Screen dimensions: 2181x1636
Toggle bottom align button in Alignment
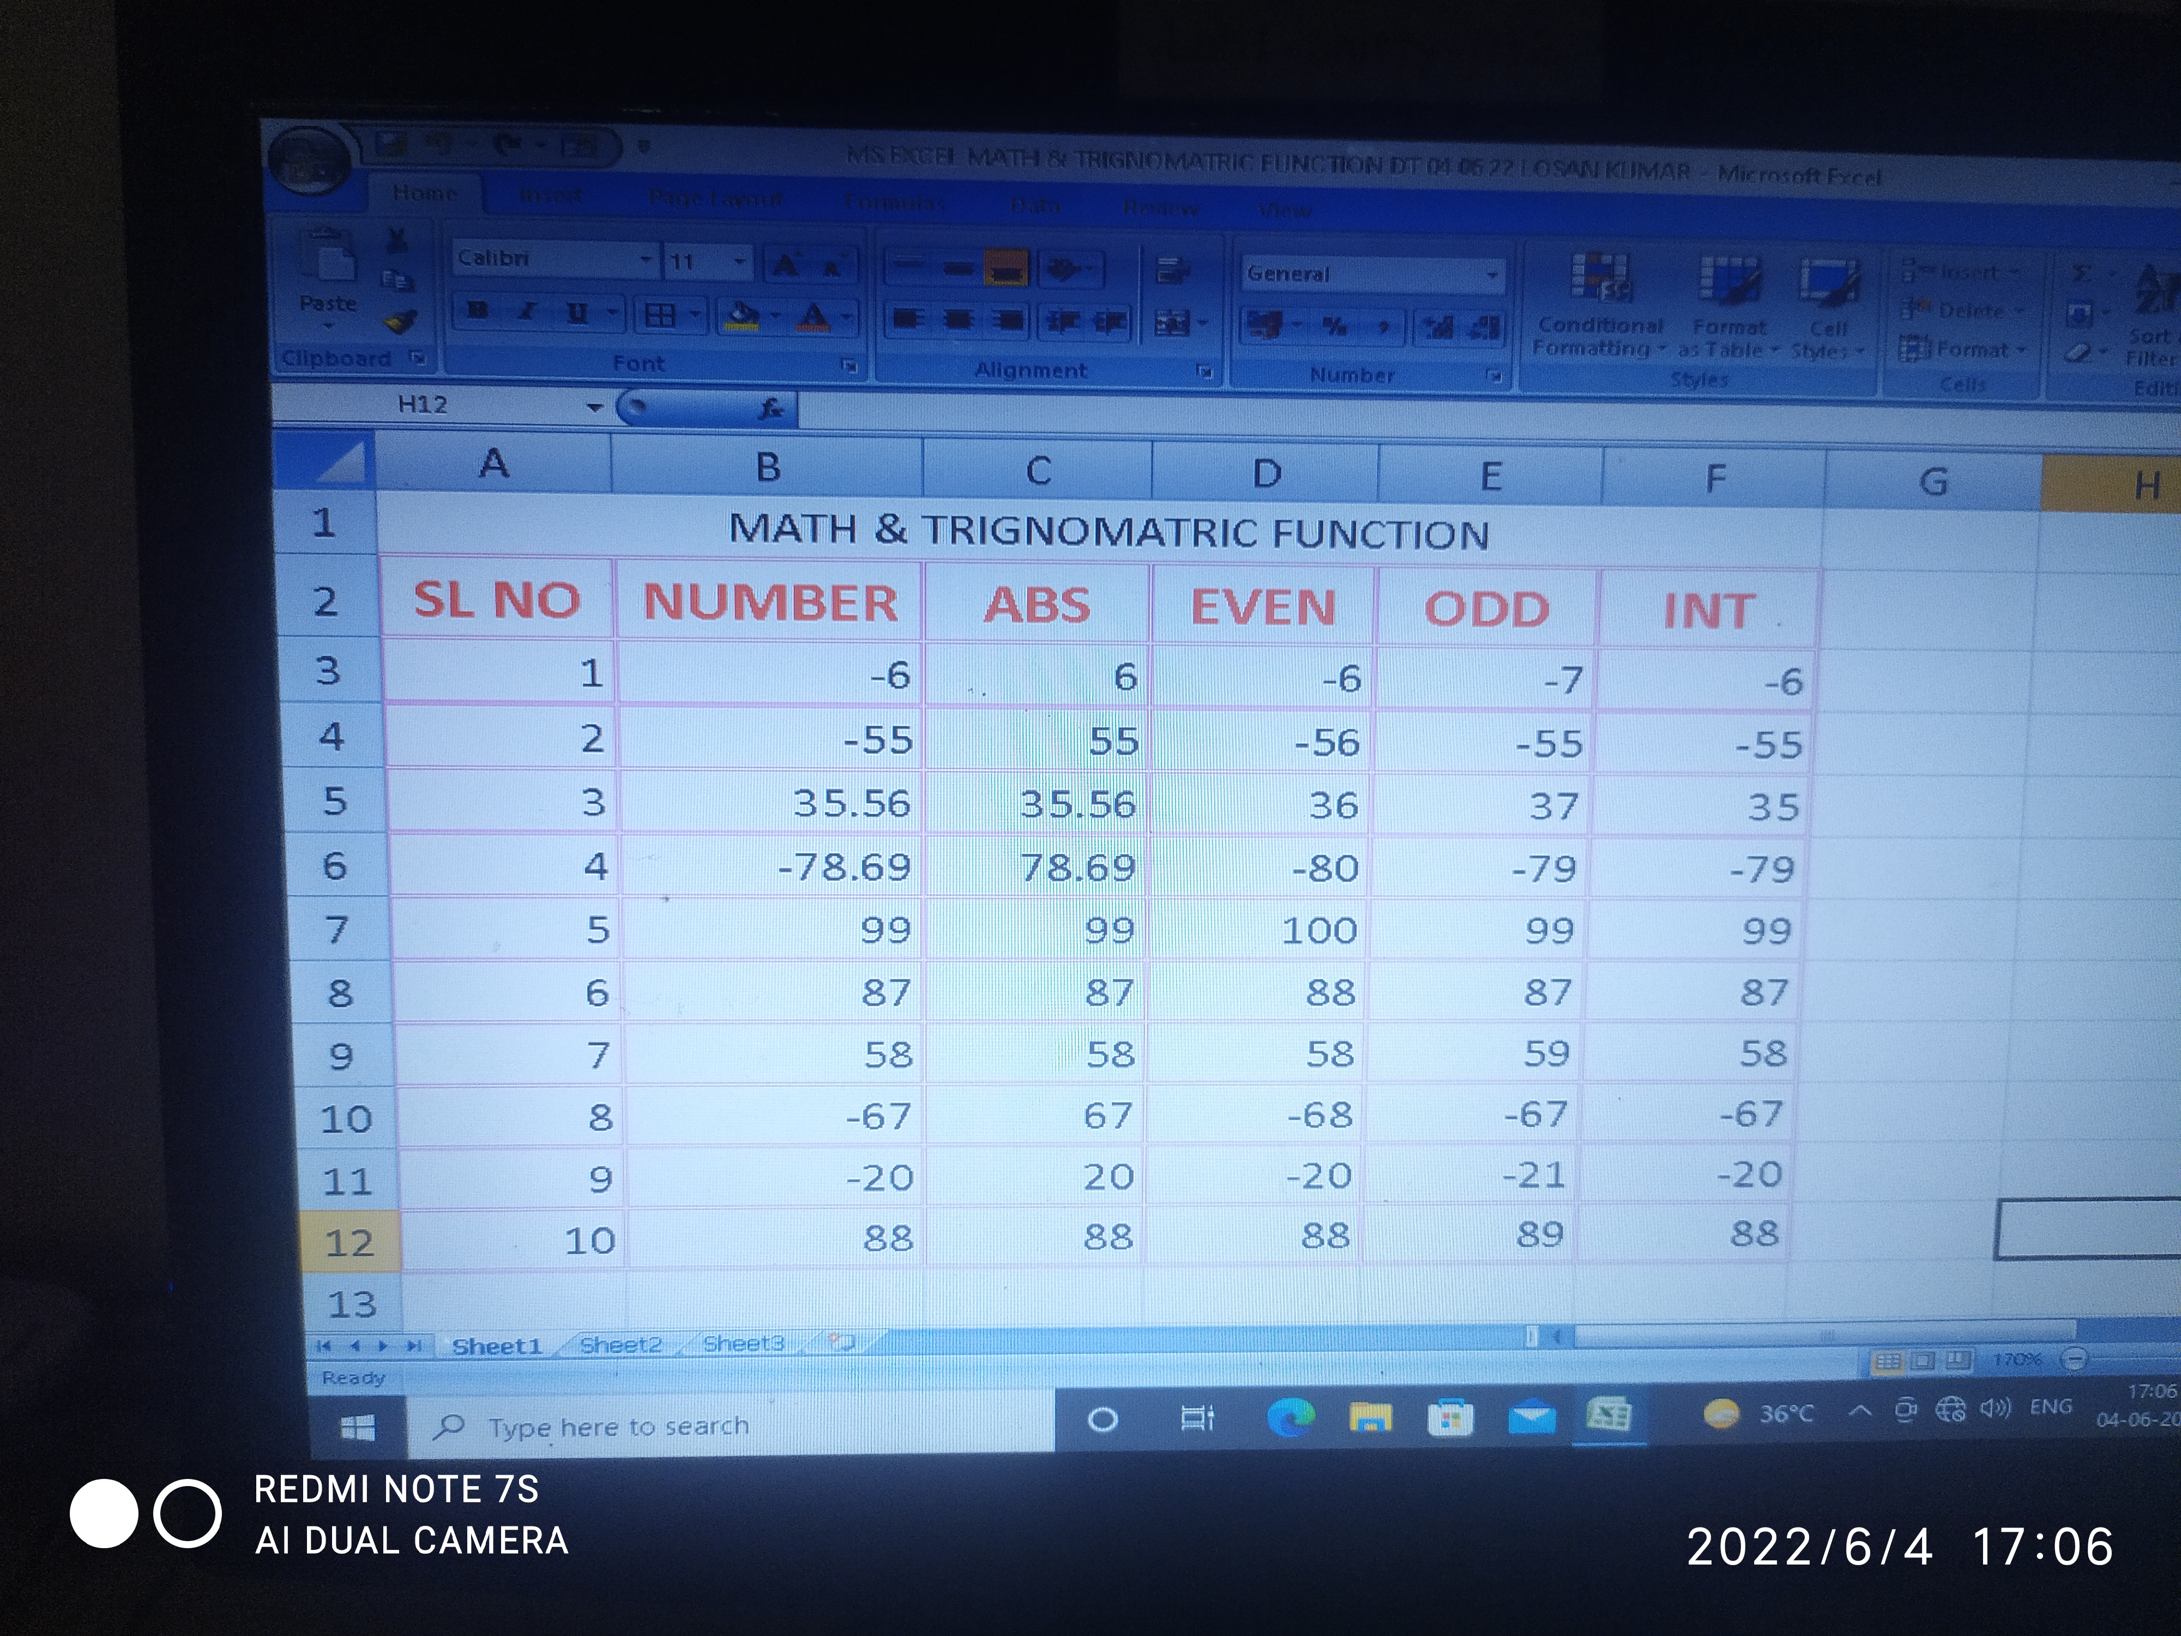[x=1005, y=268]
